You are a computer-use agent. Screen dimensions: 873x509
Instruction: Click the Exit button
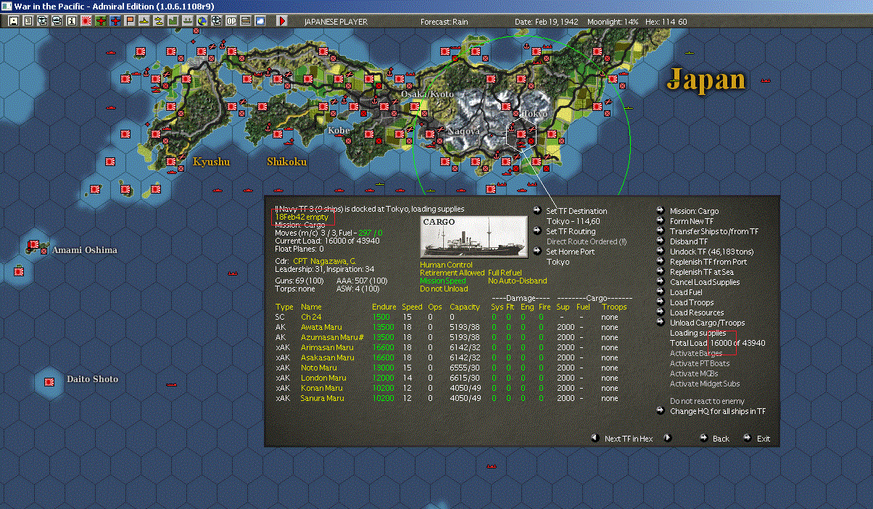(764, 439)
